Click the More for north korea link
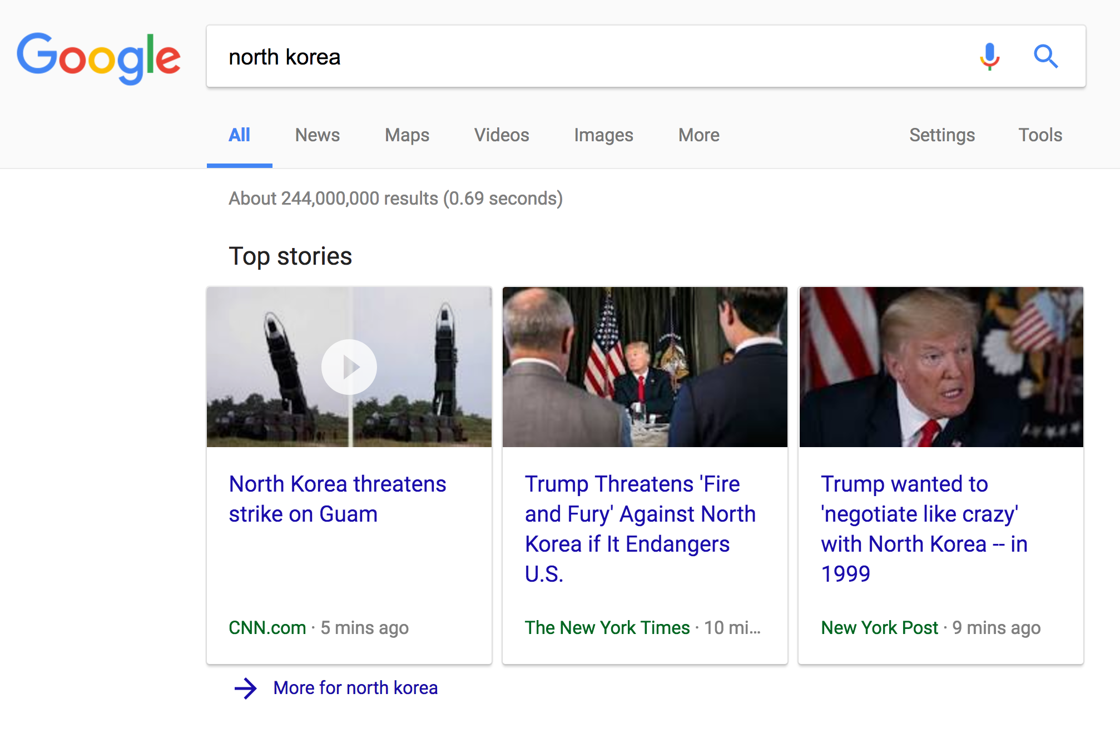 click(355, 688)
